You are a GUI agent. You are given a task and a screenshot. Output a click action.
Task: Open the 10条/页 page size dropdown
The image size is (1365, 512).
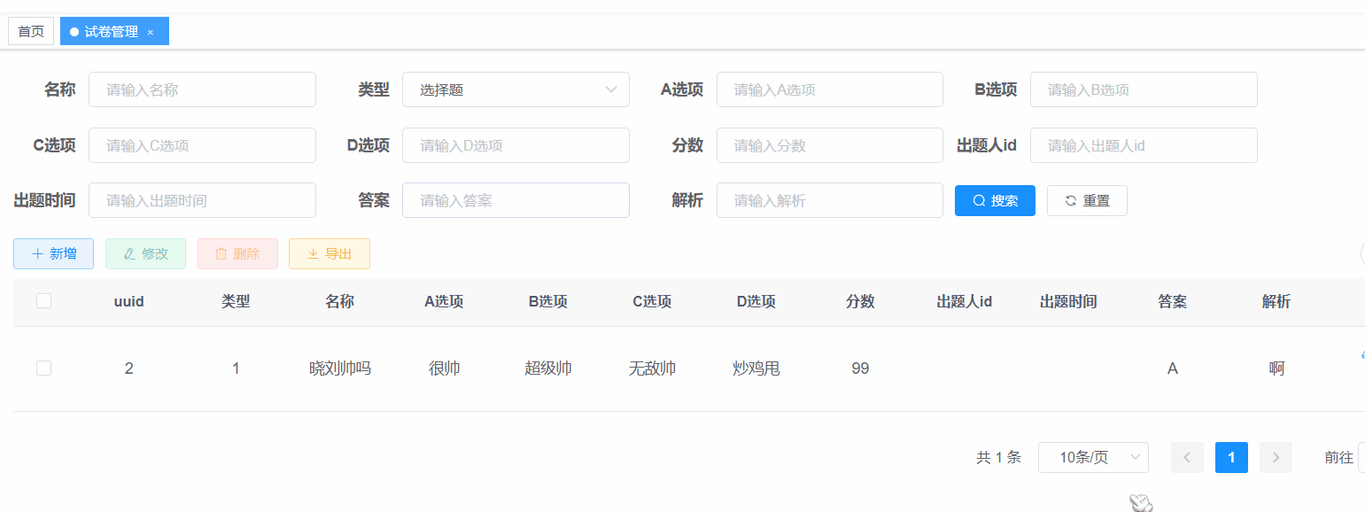click(x=1093, y=457)
